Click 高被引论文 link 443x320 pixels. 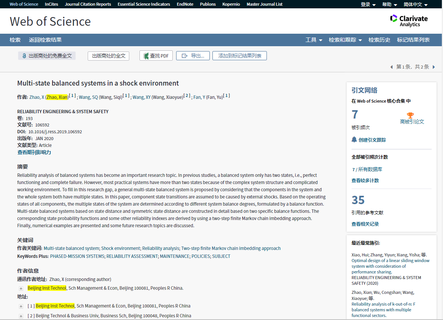coord(412,122)
